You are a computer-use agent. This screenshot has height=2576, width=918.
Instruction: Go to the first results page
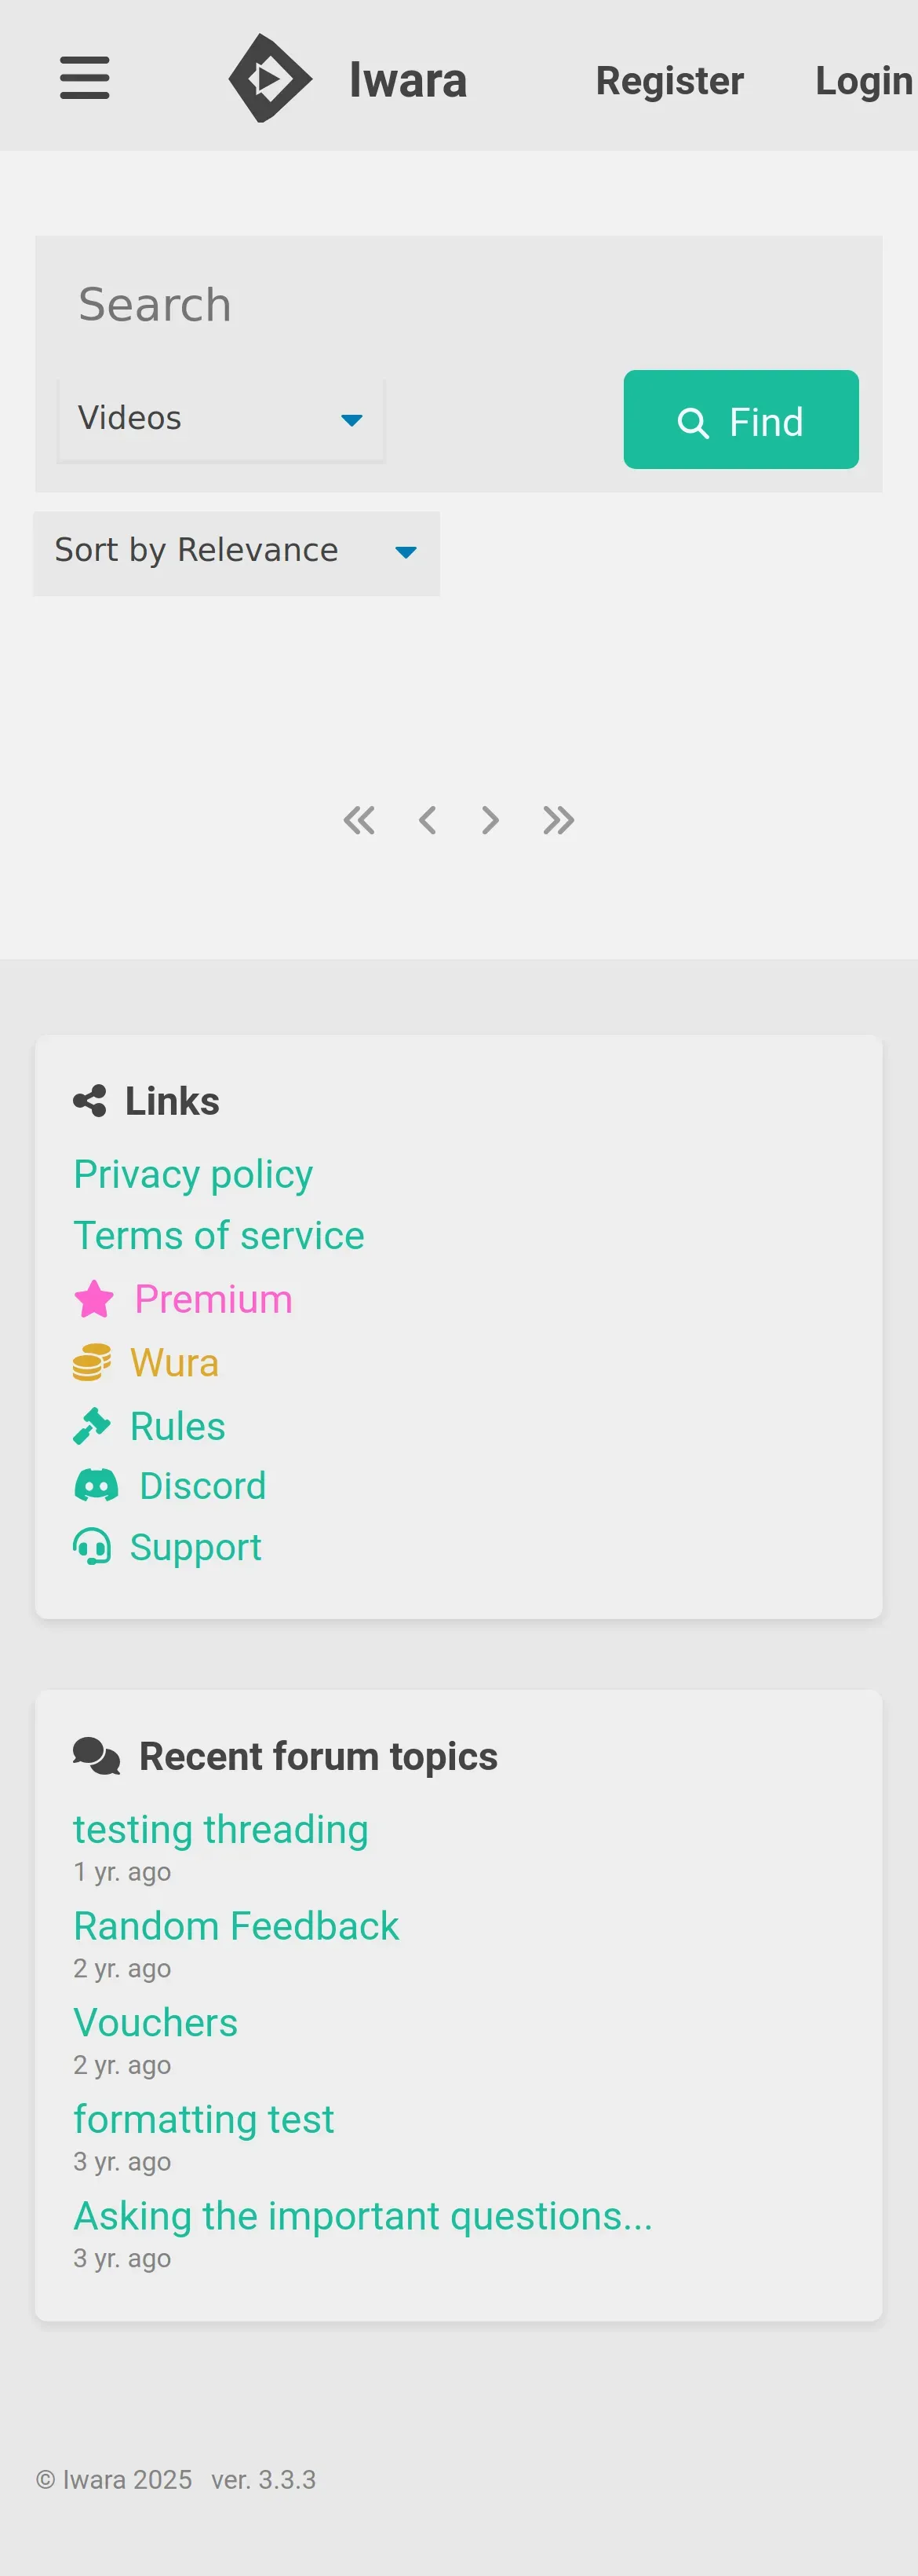[359, 820]
